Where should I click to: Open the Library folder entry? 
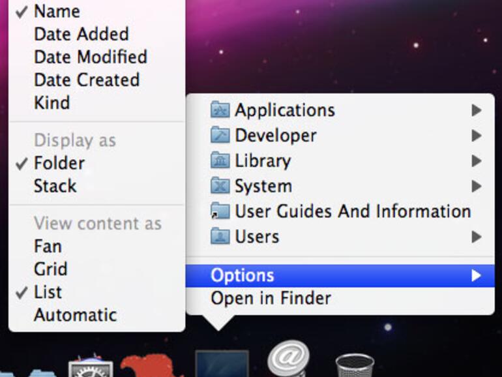coord(340,161)
